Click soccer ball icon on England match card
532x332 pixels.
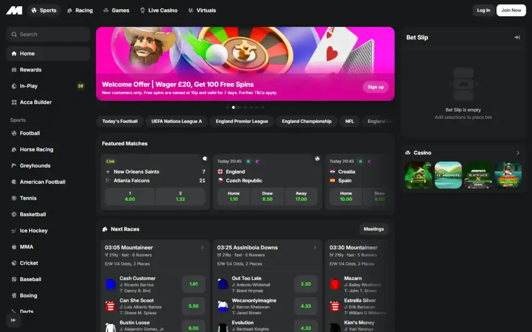click(x=317, y=159)
